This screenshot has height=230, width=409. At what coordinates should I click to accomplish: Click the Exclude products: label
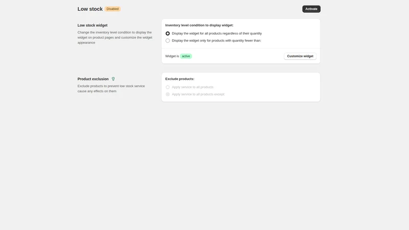click(x=180, y=79)
